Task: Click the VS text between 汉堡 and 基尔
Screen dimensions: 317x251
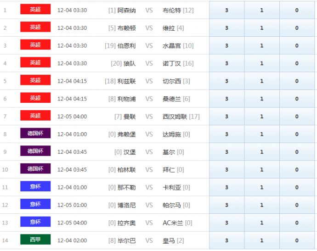Action: [x=149, y=152]
